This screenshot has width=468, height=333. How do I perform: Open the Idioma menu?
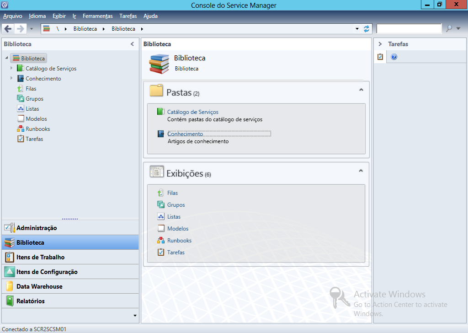point(37,16)
